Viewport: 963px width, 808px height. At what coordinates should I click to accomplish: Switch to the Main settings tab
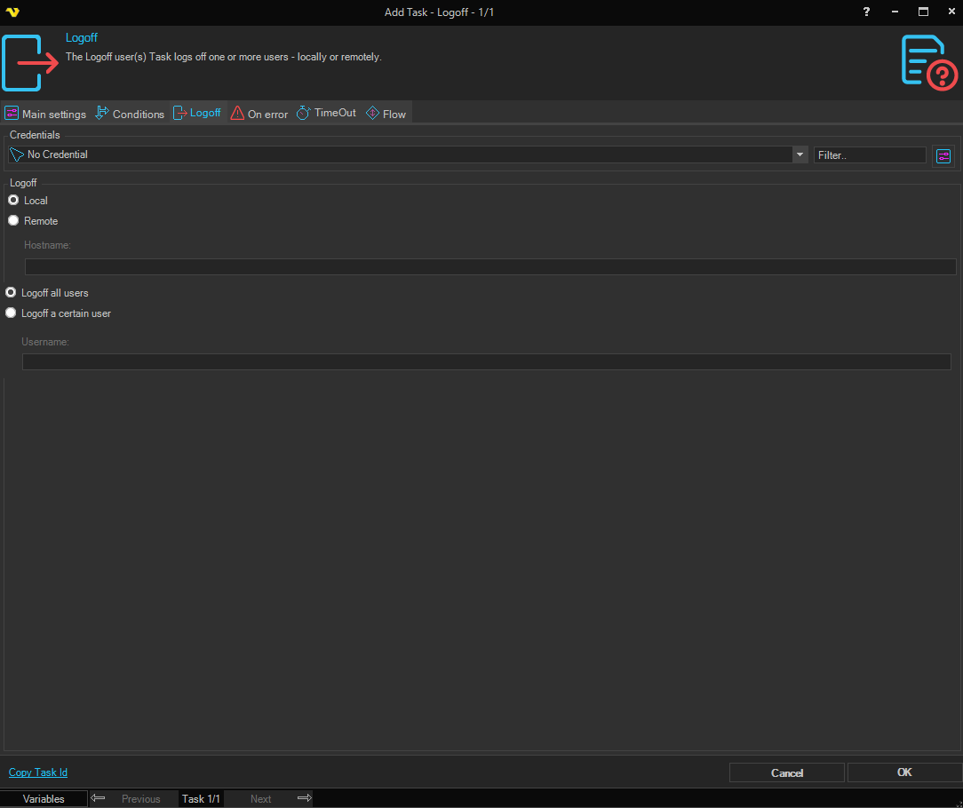coord(46,114)
